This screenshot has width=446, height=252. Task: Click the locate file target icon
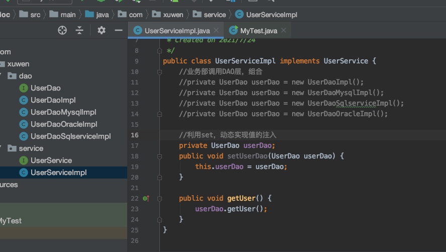click(x=62, y=30)
